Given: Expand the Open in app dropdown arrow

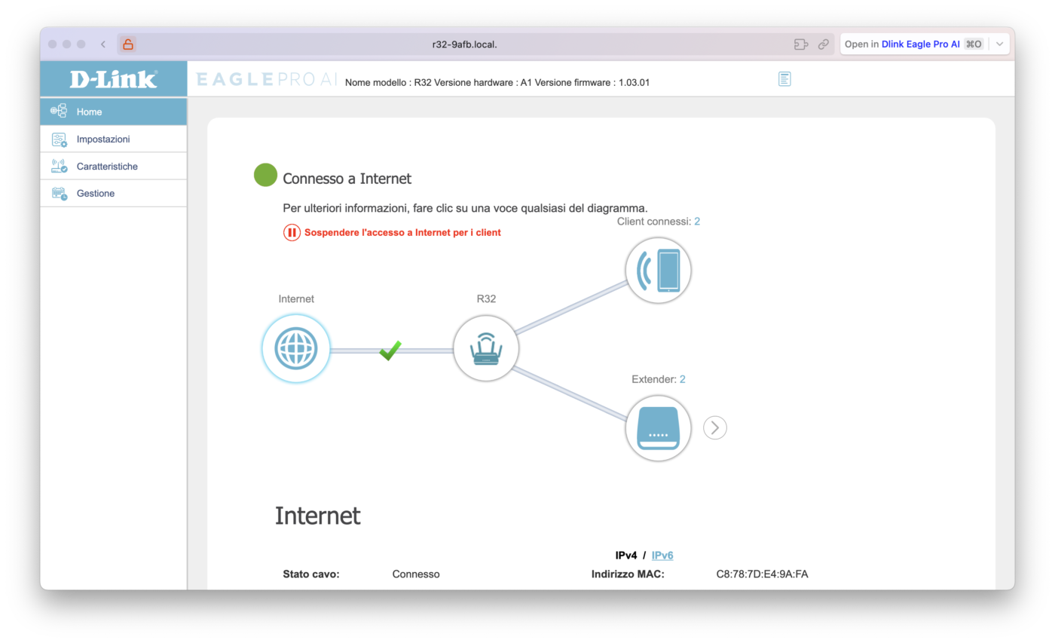Looking at the screenshot, I should pyautogui.click(x=1000, y=44).
